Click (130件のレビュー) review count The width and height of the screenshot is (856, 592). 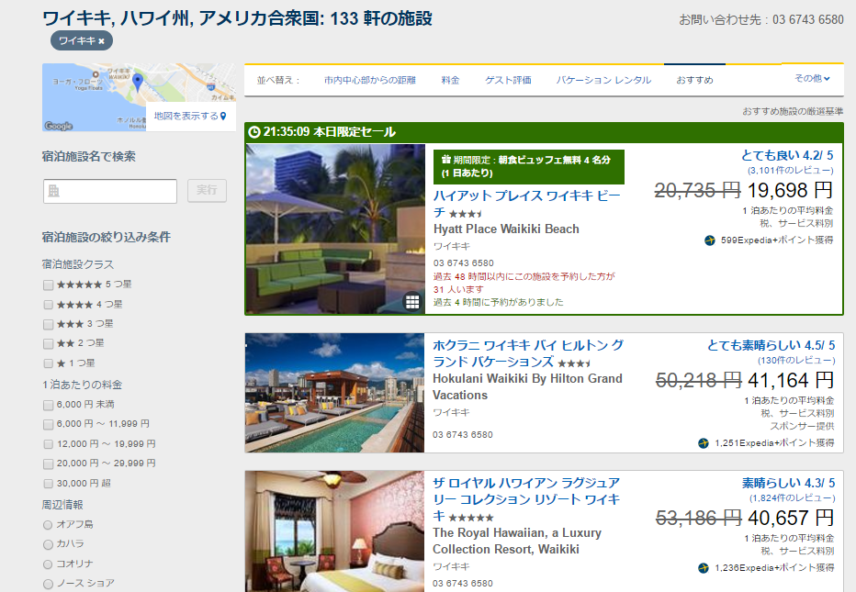[x=796, y=360]
